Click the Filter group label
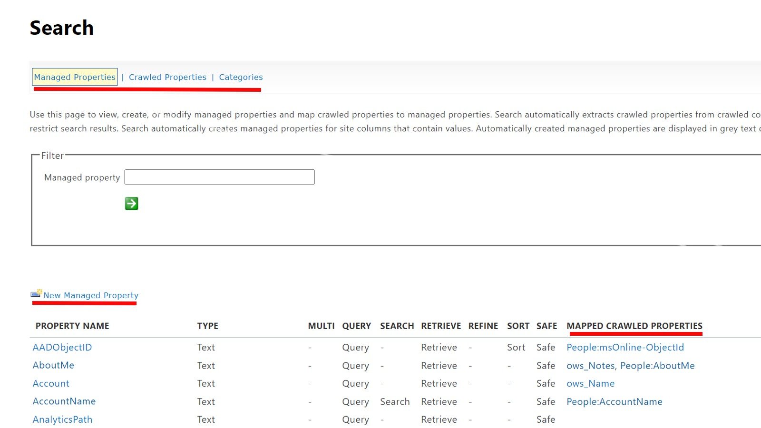 point(52,156)
